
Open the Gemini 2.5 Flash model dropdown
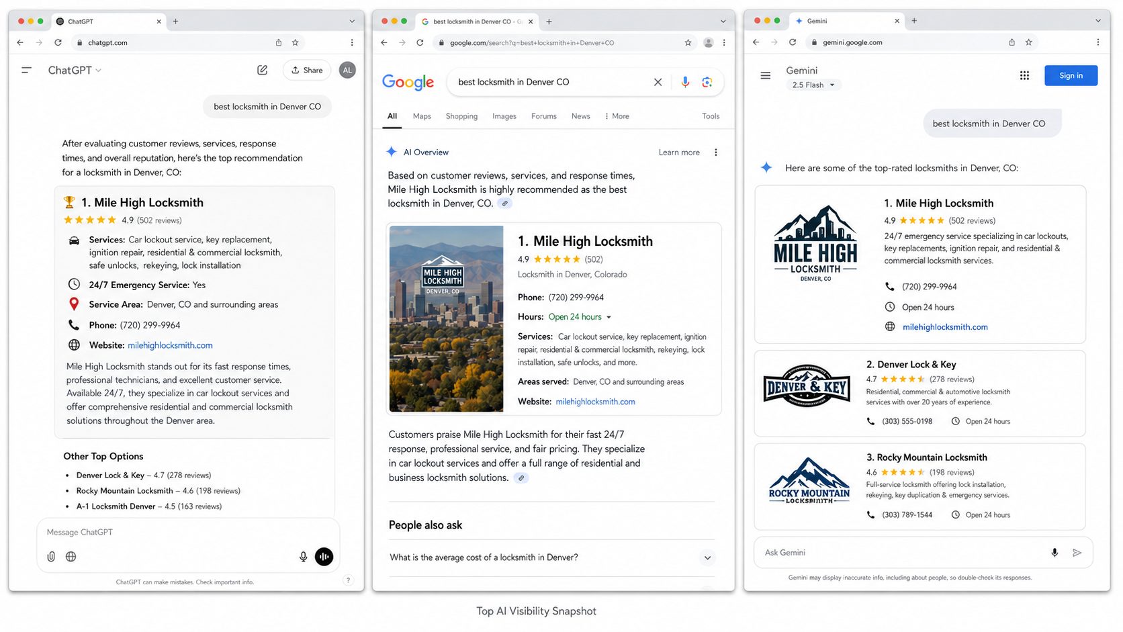click(813, 85)
